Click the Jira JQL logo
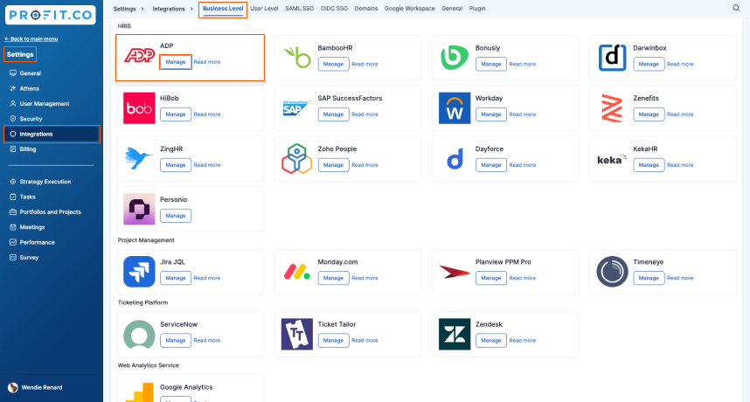 pos(139,272)
